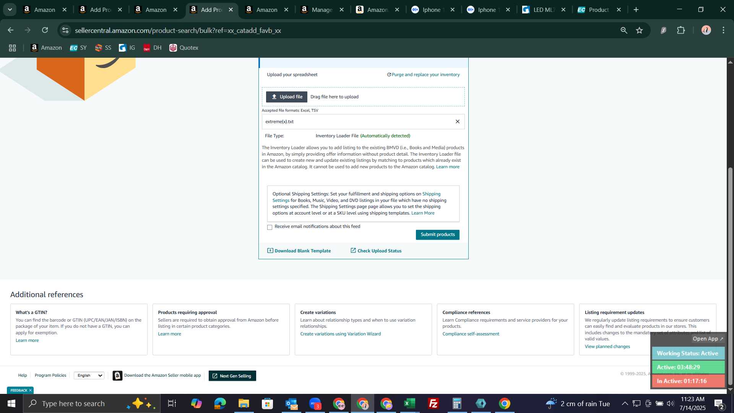Open the Extensions puzzle icon
734x413 pixels.
click(681, 30)
